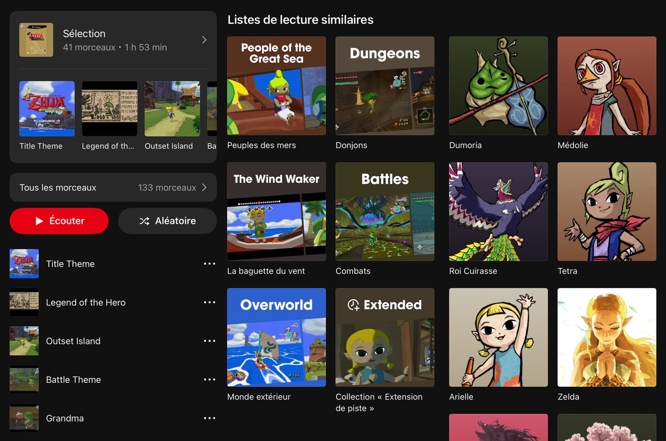Open the Roi Cuirasse playlist
The width and height of the screenshot is (666, 441).
[x=498, y=212]
